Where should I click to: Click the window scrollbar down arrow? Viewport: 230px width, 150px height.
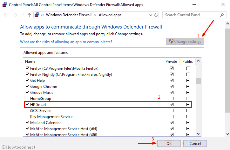[227, 134]
